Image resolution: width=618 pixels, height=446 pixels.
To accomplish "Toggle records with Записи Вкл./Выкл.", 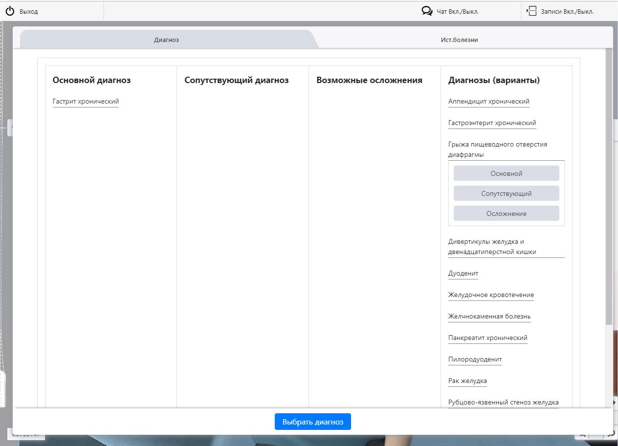I will click(567, 11).
